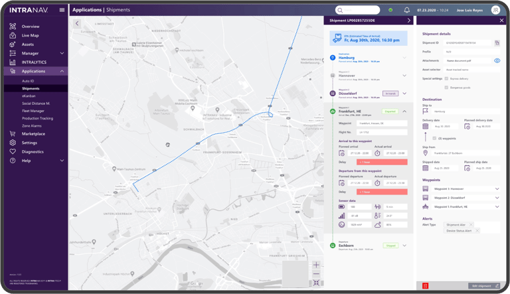Click the Flight No. field
The image size is (510, 294).
(382, 132)
